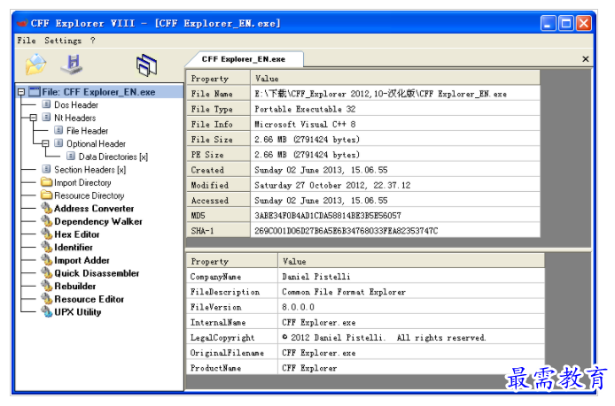Collapse the Nt Headers tree node
Image resolution: width=615 pixels, height=406 pixels.
34,118
